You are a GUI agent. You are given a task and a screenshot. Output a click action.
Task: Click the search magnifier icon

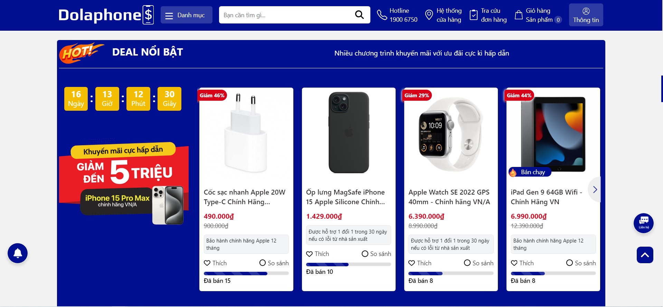point(359,15)
